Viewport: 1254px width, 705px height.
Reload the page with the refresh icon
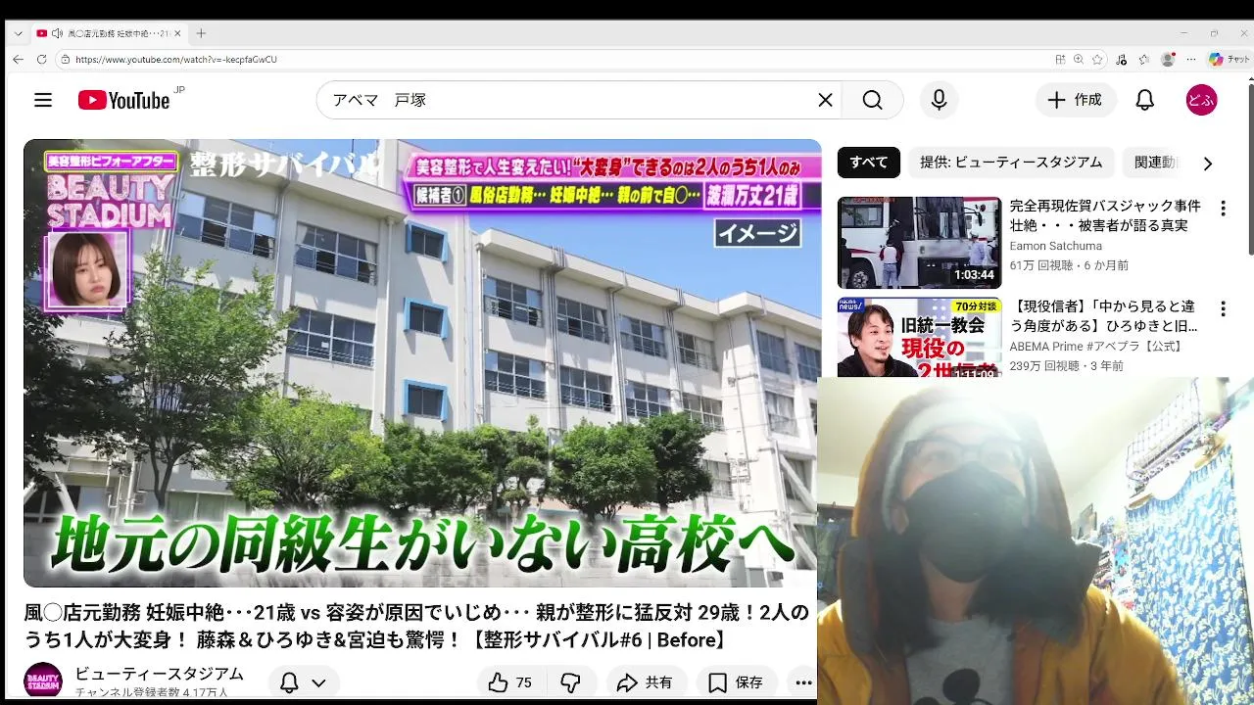[x=41, y=59]
